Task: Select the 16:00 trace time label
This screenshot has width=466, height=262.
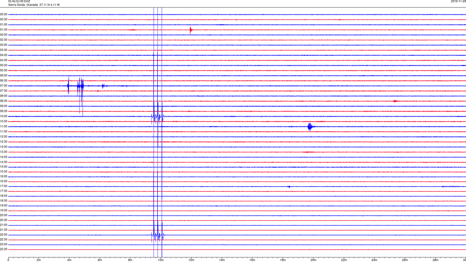Action: point(3,177)
